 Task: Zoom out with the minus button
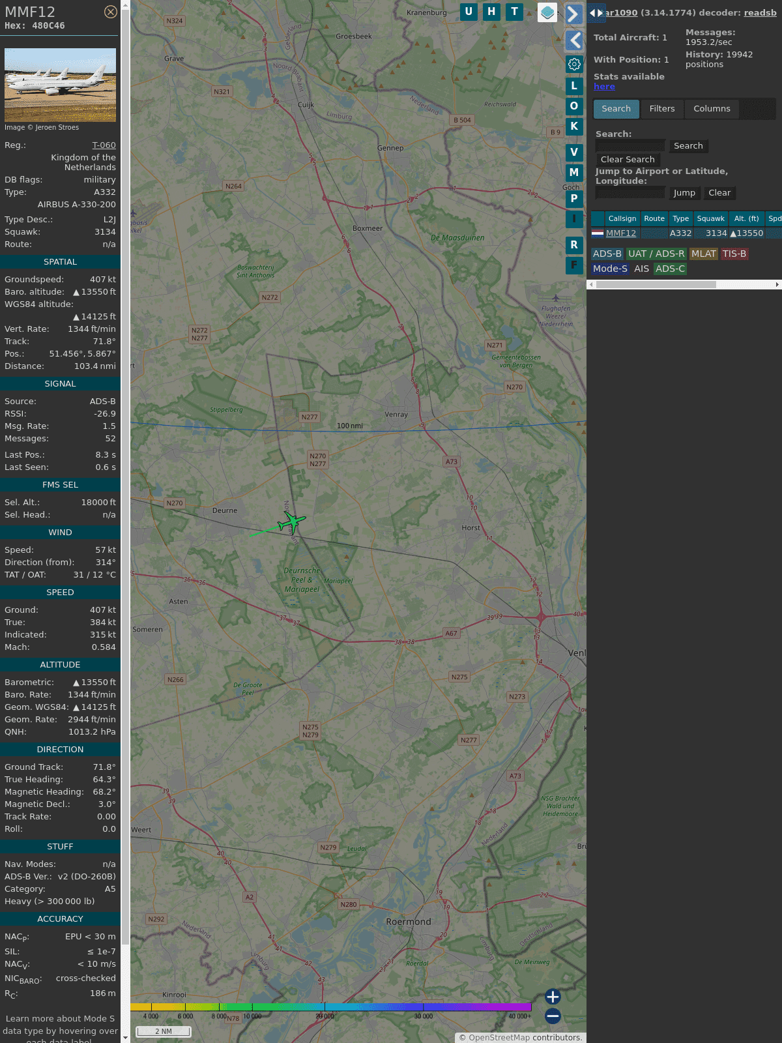click(x=553, y=1016)
